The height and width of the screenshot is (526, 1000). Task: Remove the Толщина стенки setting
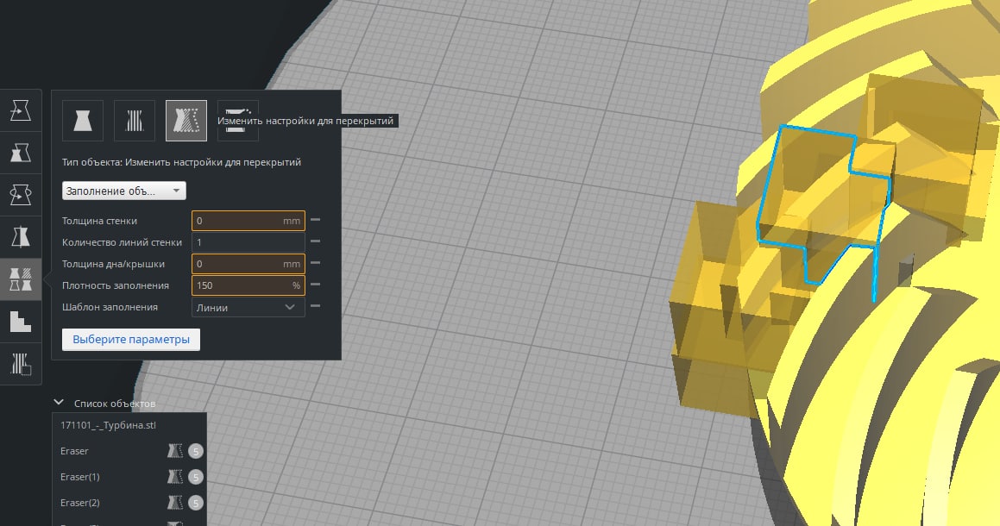pyautogui.click(x=315, y=220)
